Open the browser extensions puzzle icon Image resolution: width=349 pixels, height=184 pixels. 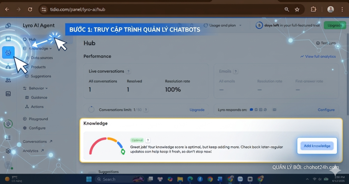click(314, 9)
